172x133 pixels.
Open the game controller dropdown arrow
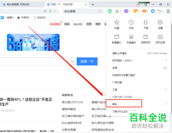147,11
